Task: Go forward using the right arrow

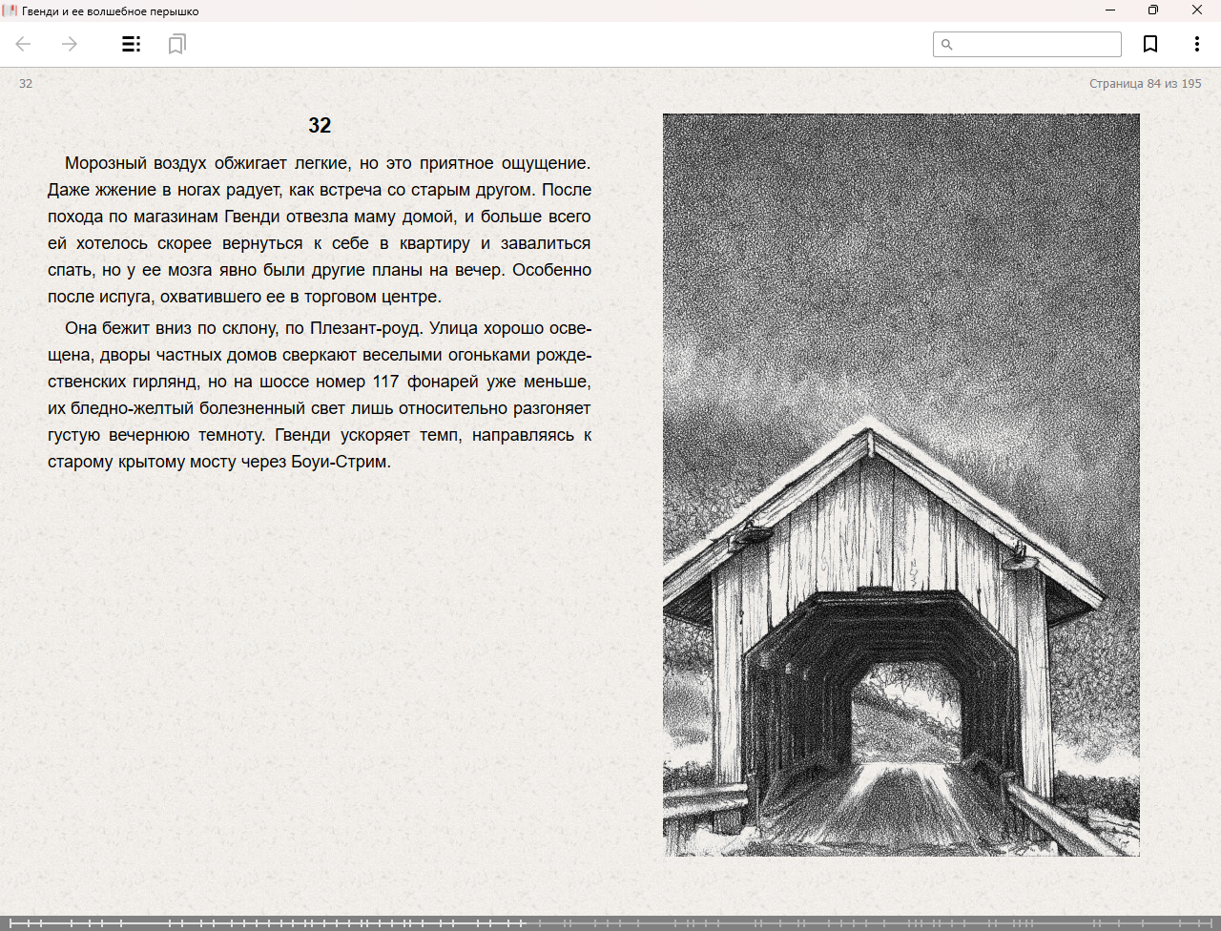Action: 70,44
